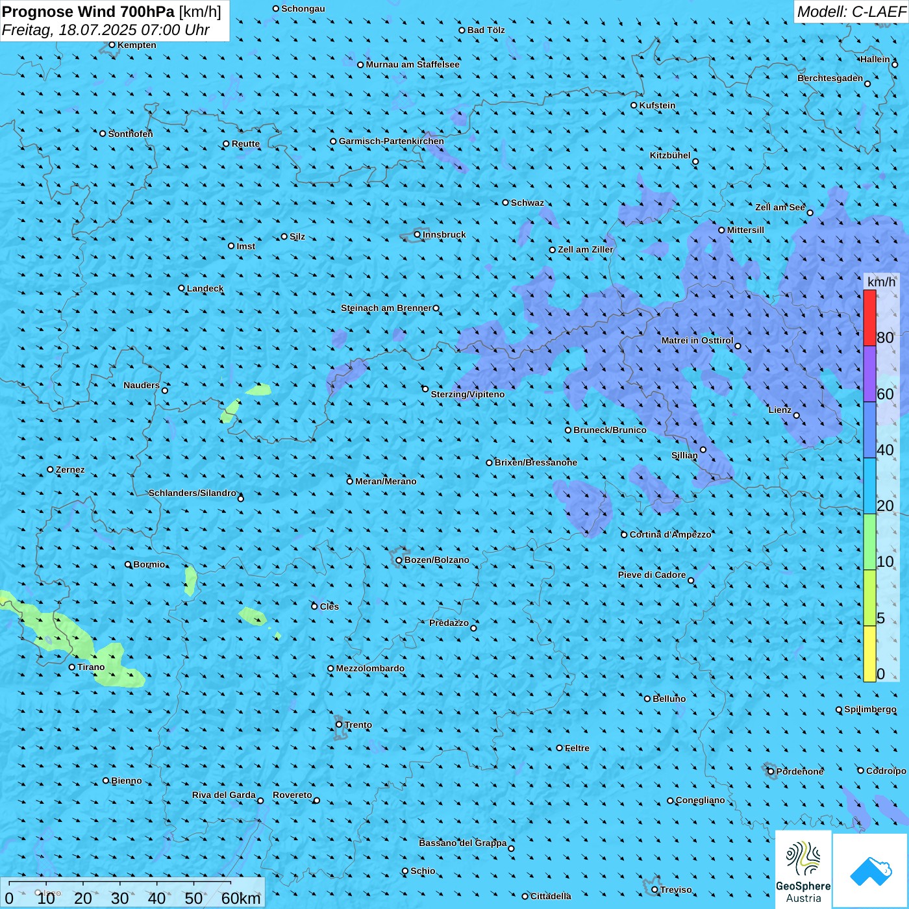The height and width of the screenshot is (909, 909).
Task: Click the Zell am See label
Action: pos(780,207)
